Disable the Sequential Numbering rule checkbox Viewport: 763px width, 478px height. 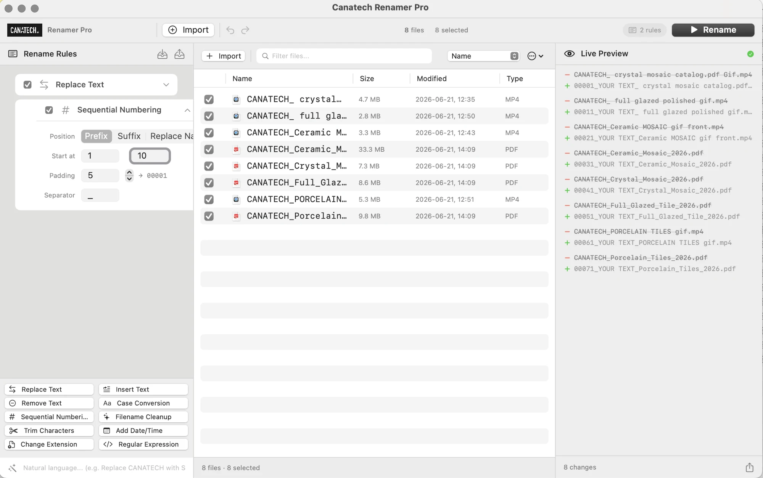point(49,110)
